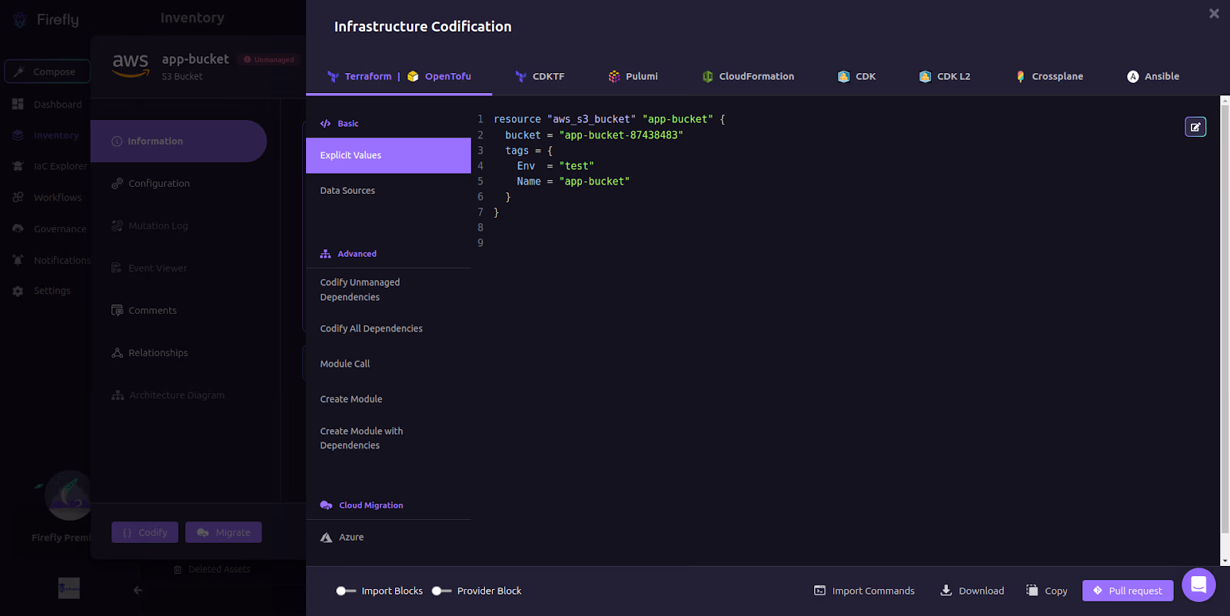Download the generated code
The width and height of the screenshot is (1230, 616).
click(972, 591)
